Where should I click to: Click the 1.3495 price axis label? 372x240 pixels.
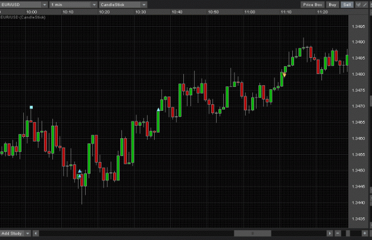point(358,27)
